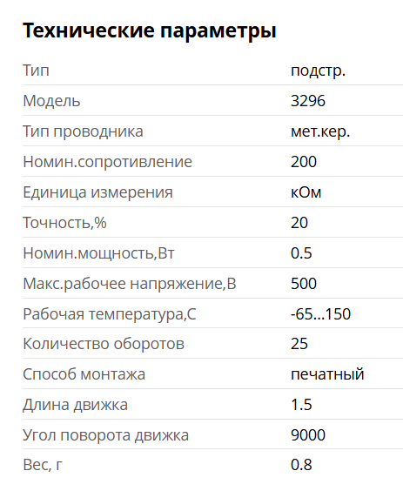Select resistance value 200

point(304,162)
